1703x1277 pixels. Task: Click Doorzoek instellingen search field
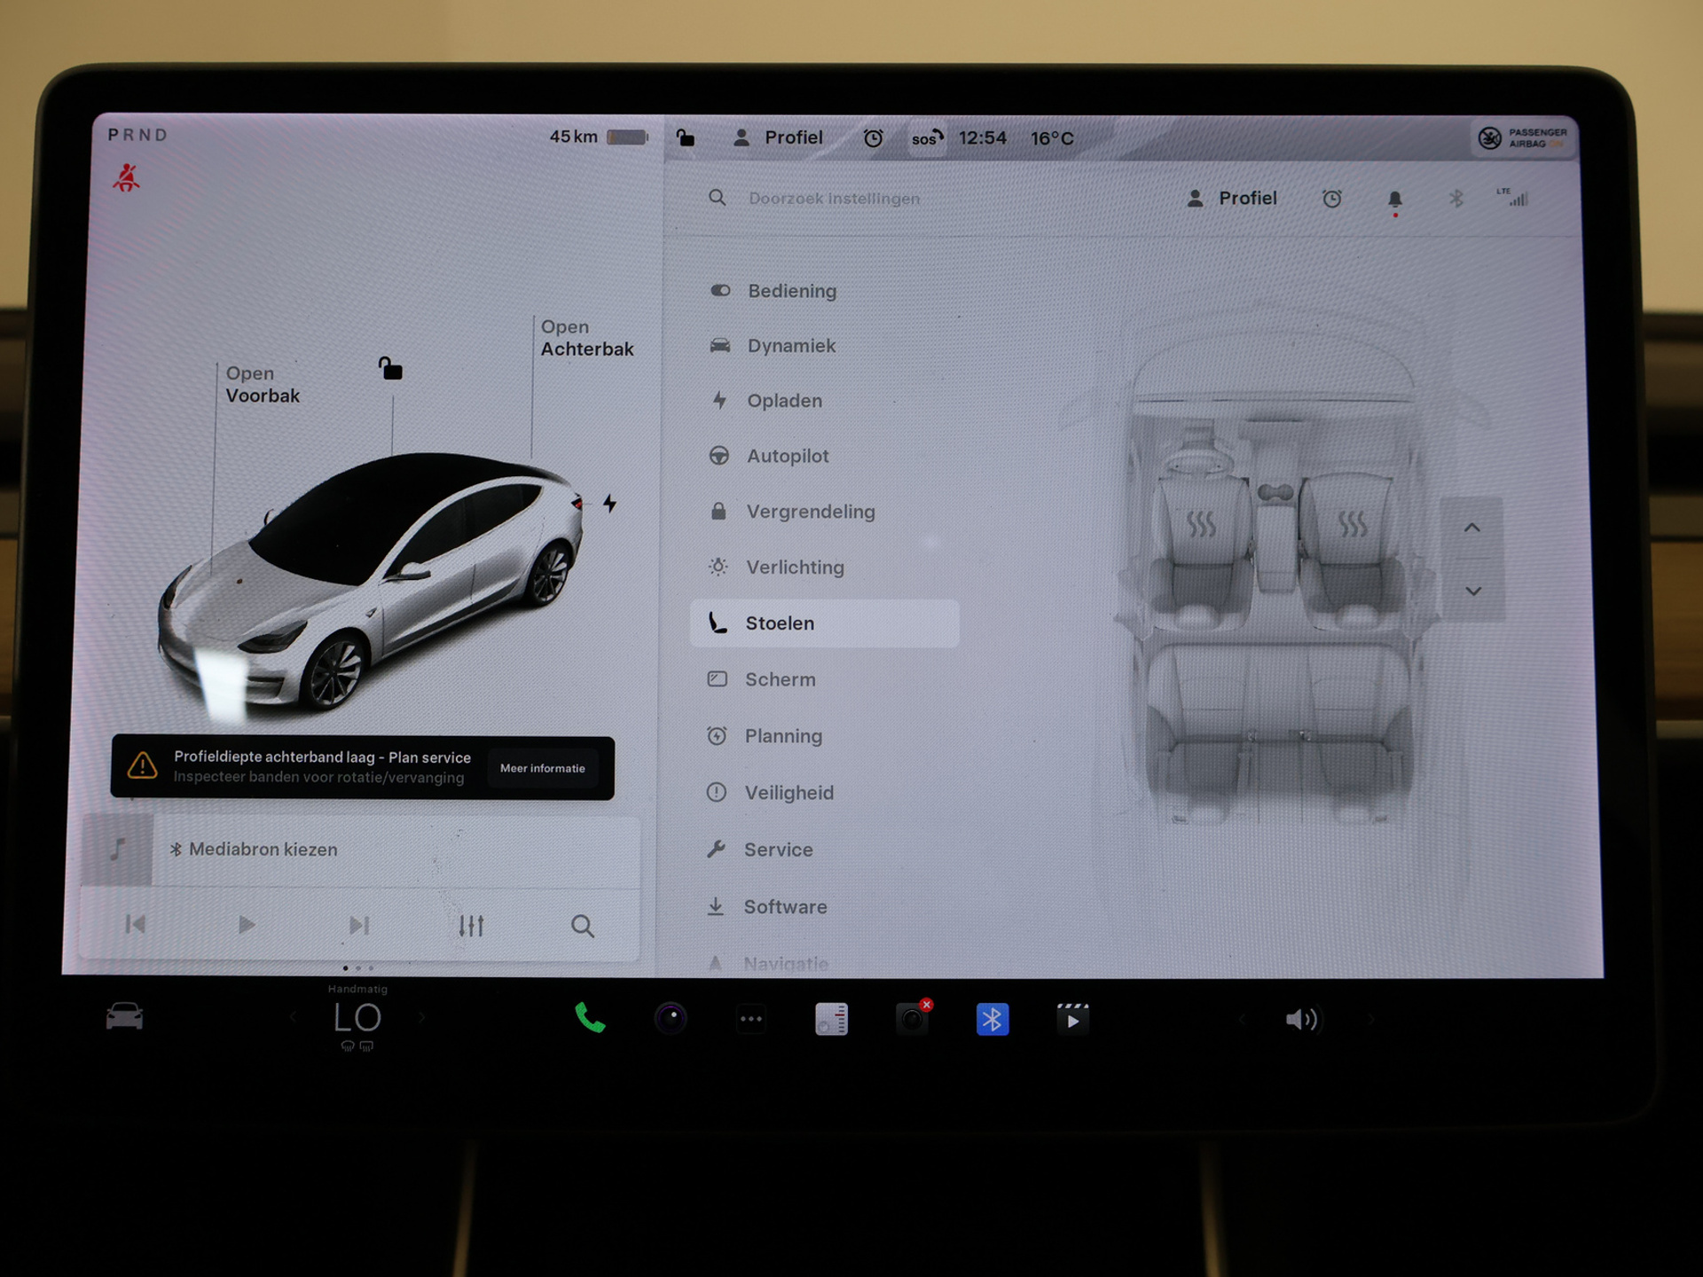tap(834, 199)
